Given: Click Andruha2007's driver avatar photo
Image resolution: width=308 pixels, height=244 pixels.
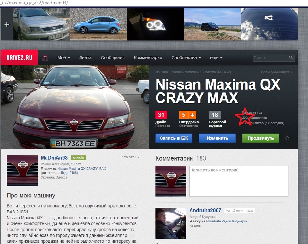Looking at the screenshot, I should [x=171, y=223].
